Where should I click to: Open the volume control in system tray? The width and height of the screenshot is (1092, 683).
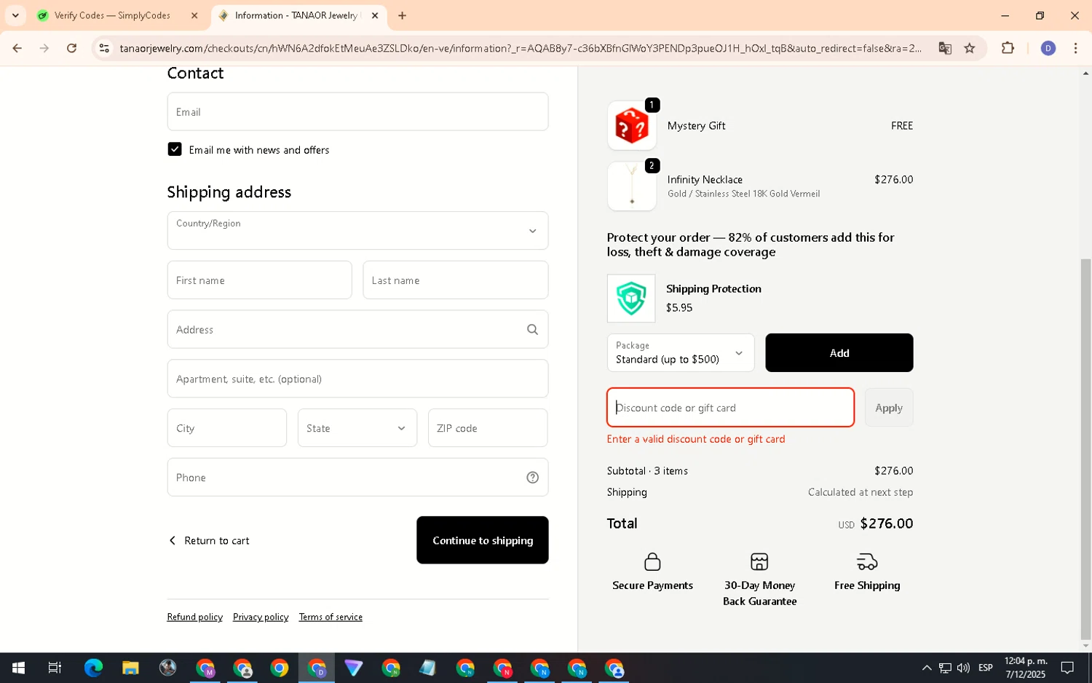click(x=963, y=668)
